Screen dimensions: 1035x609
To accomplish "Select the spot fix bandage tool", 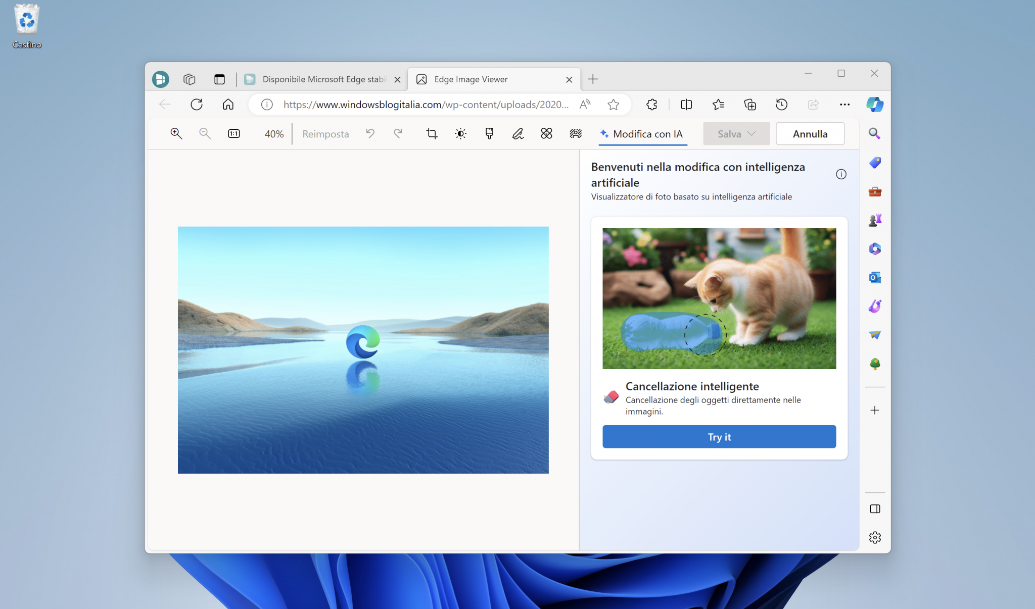I will pos(546,133).
